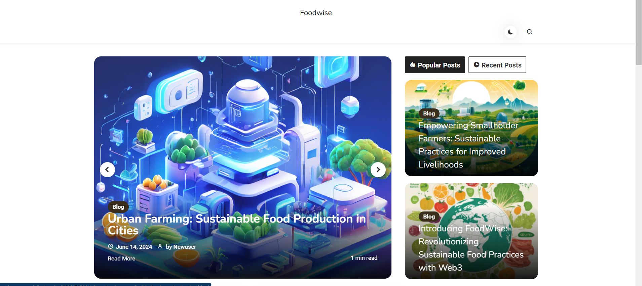Click the Blog tag on featured slide
This screenshot has height=286, width=642.
pyautogui.click(x=118, y=207)
